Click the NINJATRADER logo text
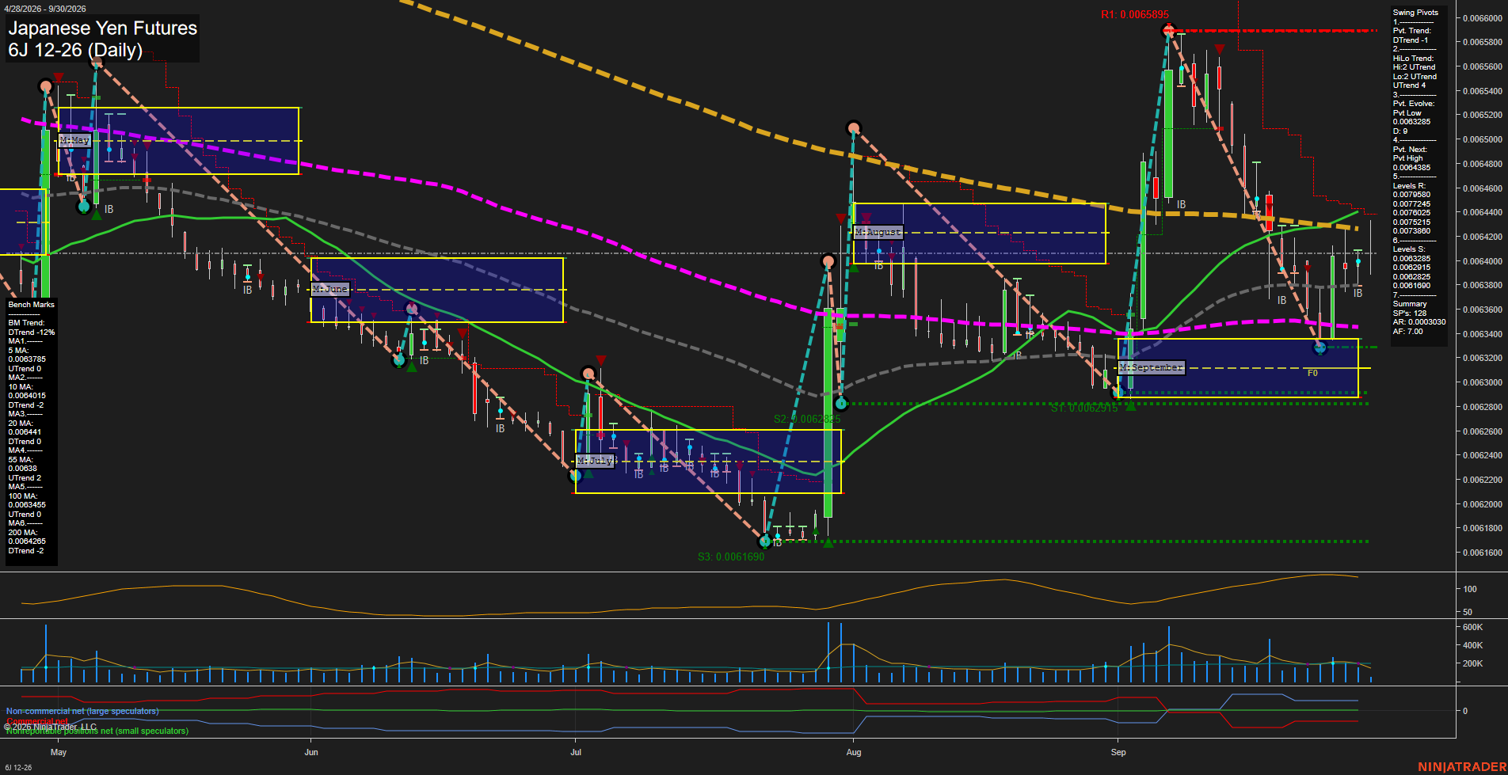Screen dimensions: 1508x775 point(1462,767)
